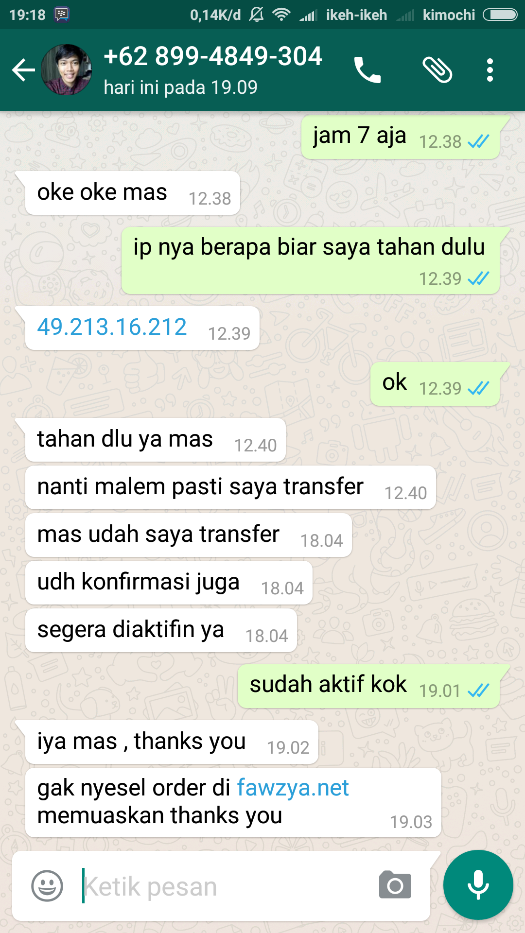
Task: Tap the microphone voice message button
Action: click(x=478, y=885)
